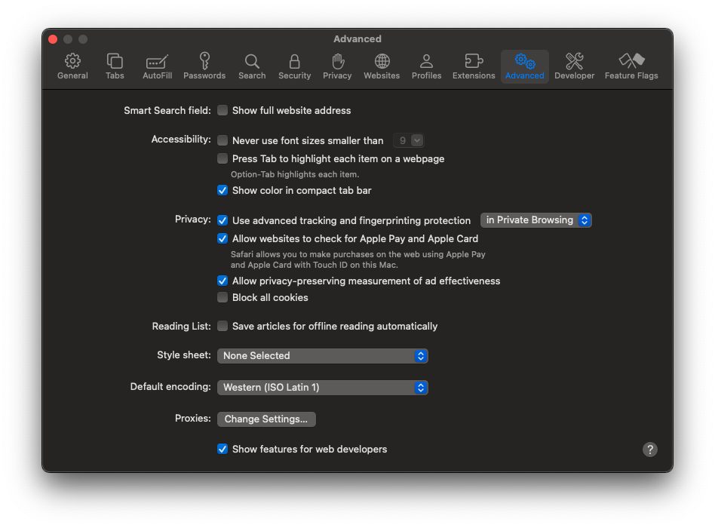
Task: Open AutoFill preferences
Action: [x=157, y=66]
